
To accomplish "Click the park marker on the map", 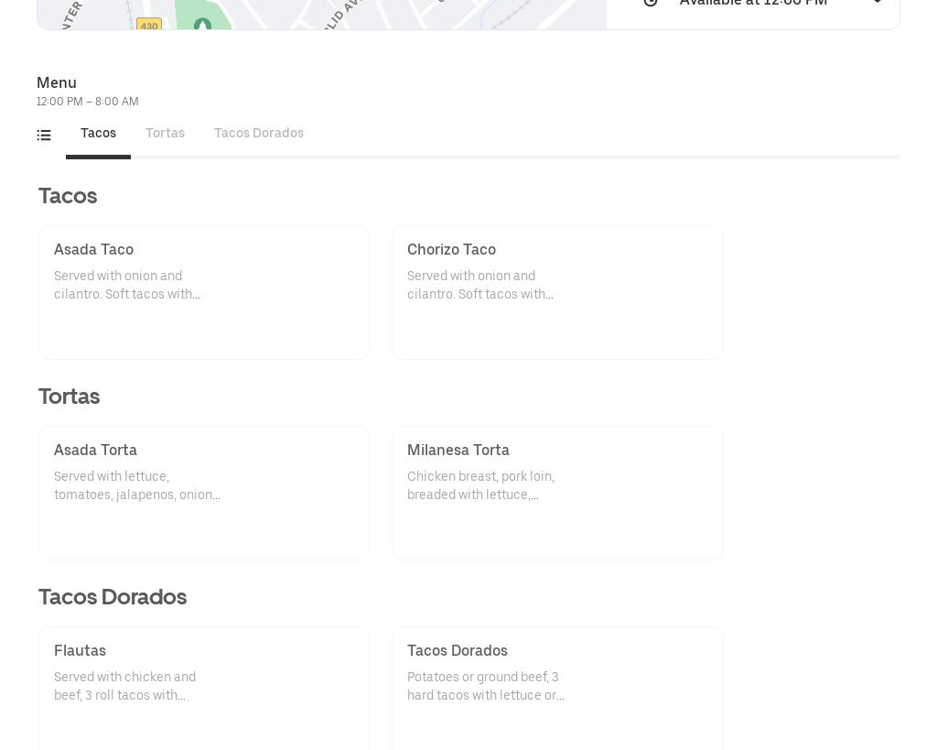I will coord(202,24).
